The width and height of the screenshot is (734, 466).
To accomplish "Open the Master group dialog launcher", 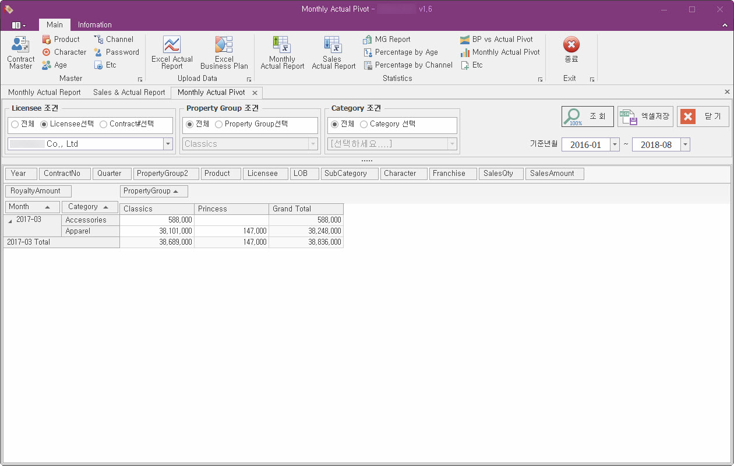I will coord(140,79).
